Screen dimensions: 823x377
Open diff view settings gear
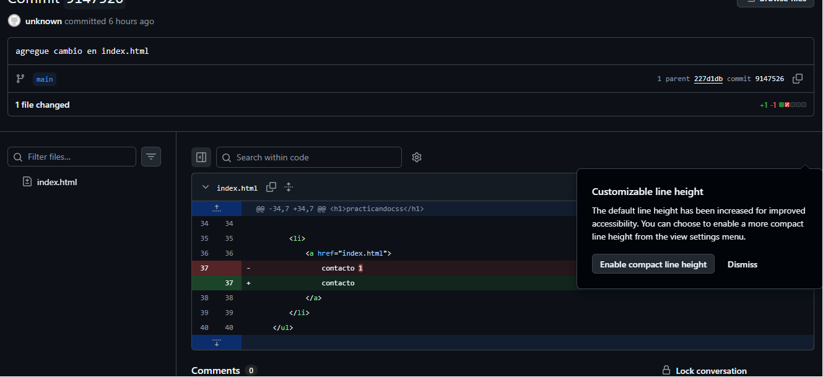417,157
